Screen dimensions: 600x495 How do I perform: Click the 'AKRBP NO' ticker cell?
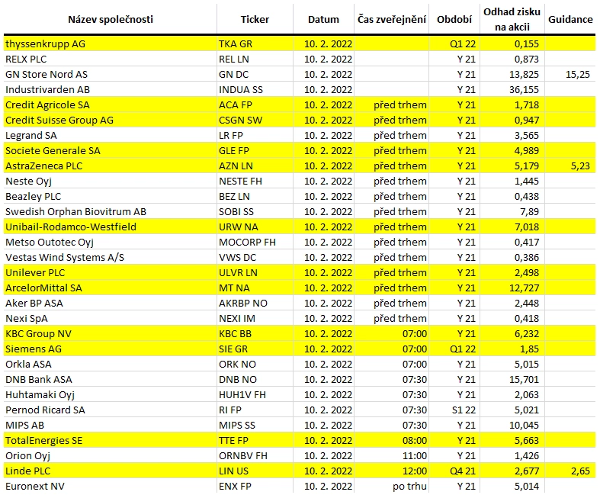[x=255, y=304]
